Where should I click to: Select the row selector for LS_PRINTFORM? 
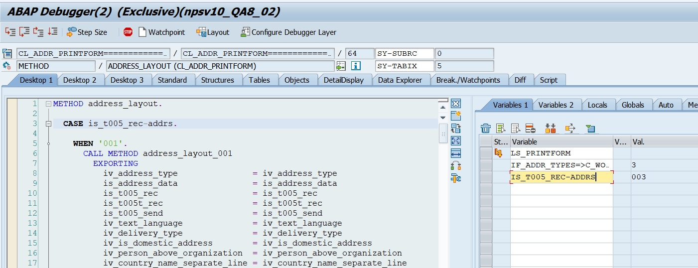(x=486, y=153)
